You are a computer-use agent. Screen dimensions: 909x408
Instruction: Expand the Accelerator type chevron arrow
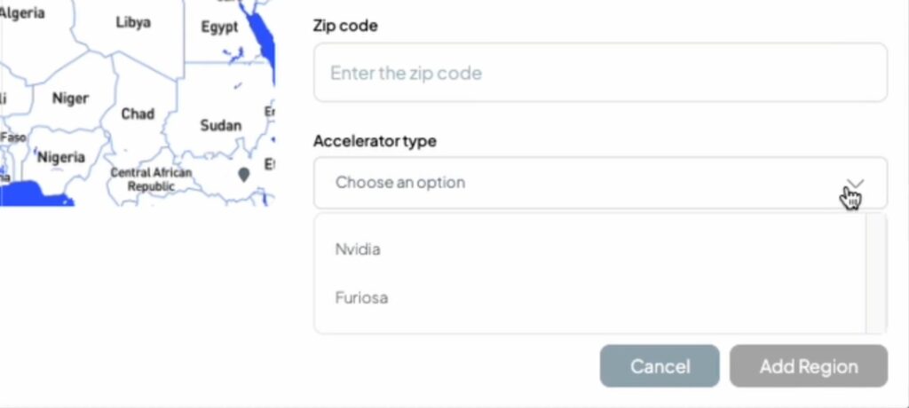(x=855, y=184)
